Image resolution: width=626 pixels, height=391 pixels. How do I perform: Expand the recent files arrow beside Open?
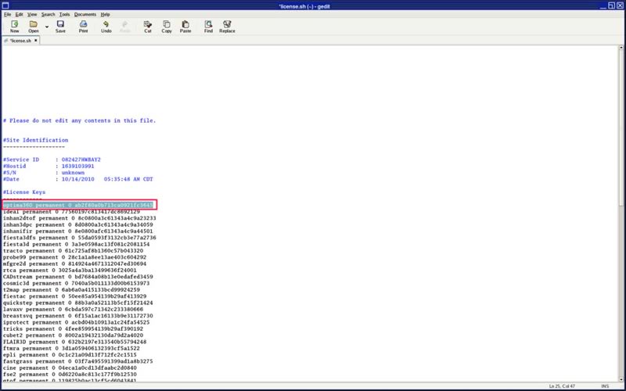pos(46,27)
